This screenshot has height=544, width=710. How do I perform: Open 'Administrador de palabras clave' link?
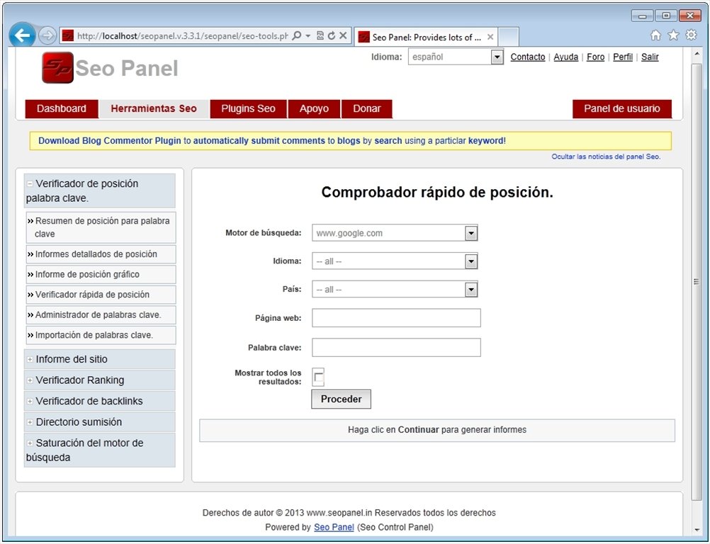coord(98,315)
